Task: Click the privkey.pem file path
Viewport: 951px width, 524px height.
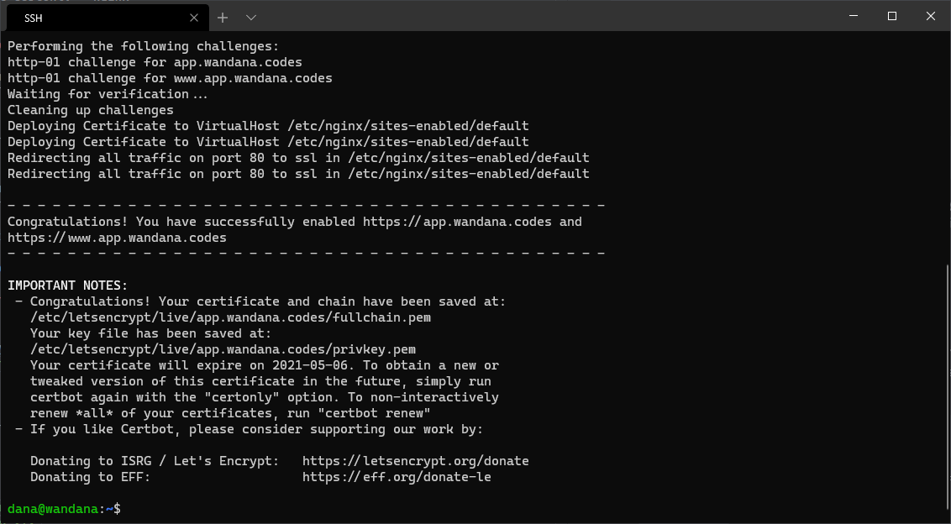Action: [x=223, y=350]
